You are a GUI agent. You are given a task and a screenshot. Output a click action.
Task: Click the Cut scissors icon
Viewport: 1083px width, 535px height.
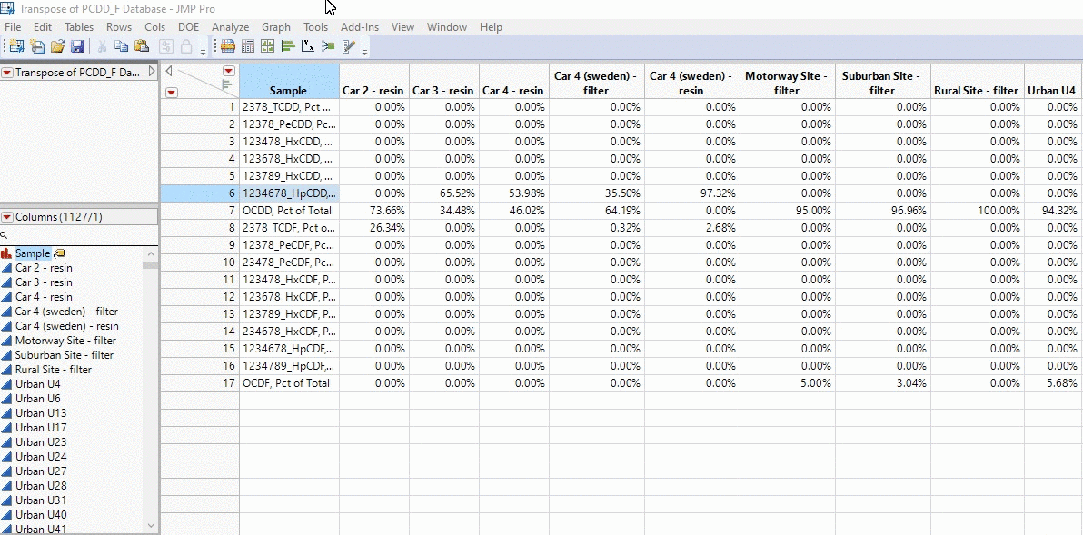click(x=102, y=46)
